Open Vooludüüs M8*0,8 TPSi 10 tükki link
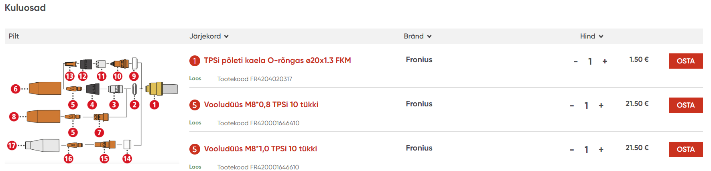 pos(261,104)
